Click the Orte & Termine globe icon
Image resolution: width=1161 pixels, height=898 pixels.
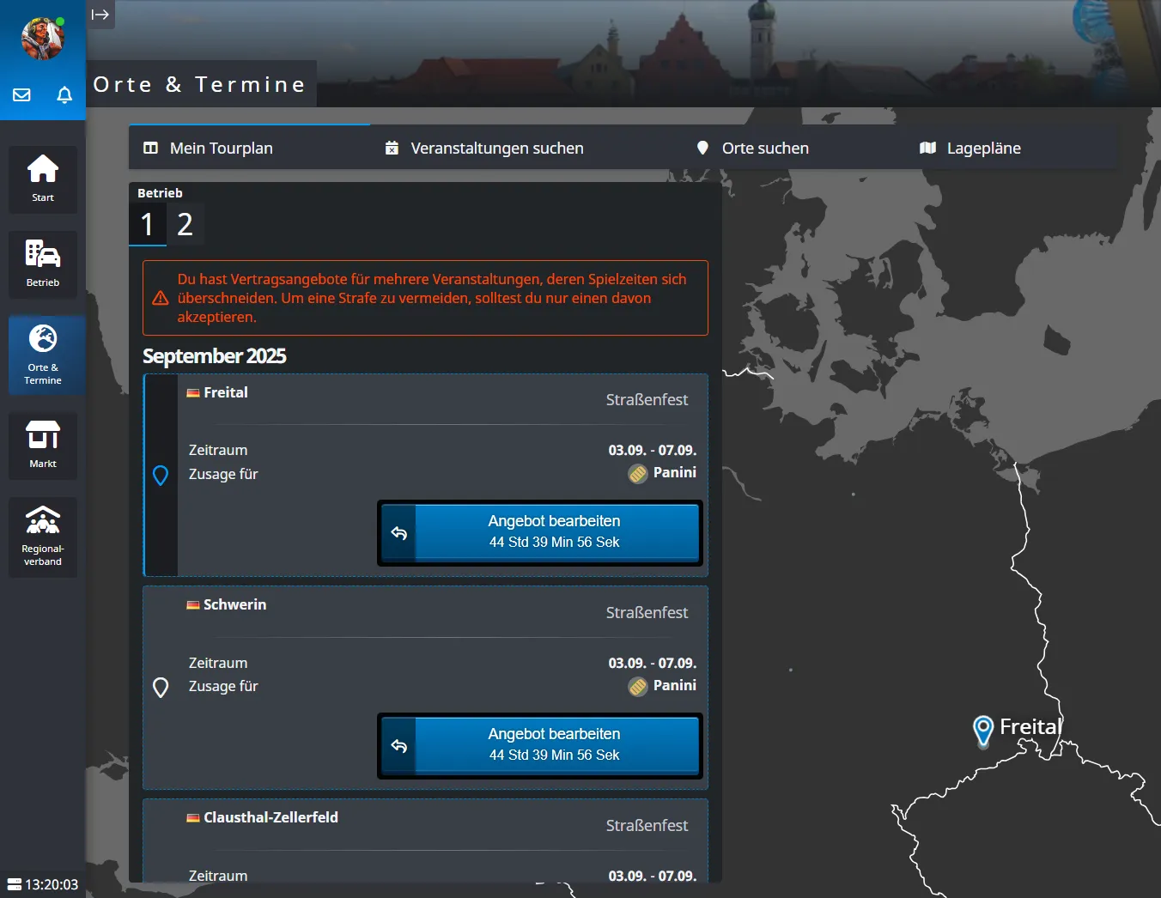(x=43, y=339)
